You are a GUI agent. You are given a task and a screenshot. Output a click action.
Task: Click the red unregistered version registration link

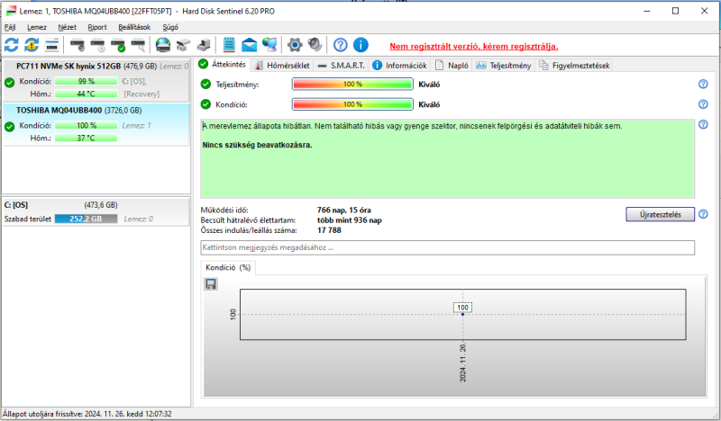(x=474, y=47)
